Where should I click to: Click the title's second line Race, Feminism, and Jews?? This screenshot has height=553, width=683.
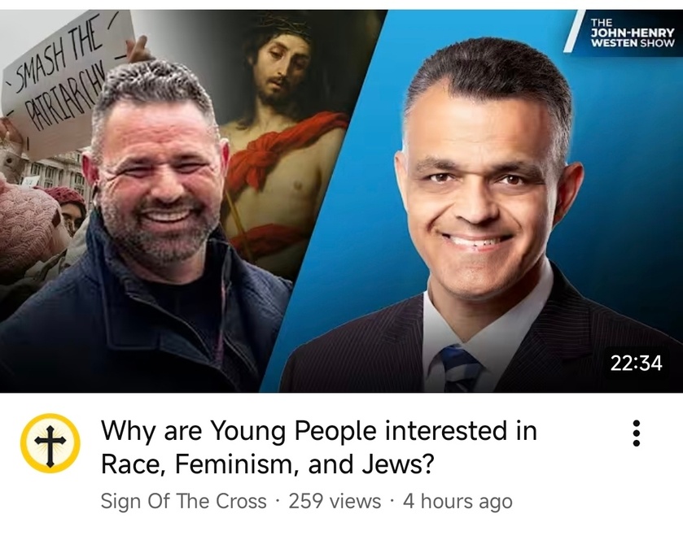pyautogui.click(x=268, y=464)
